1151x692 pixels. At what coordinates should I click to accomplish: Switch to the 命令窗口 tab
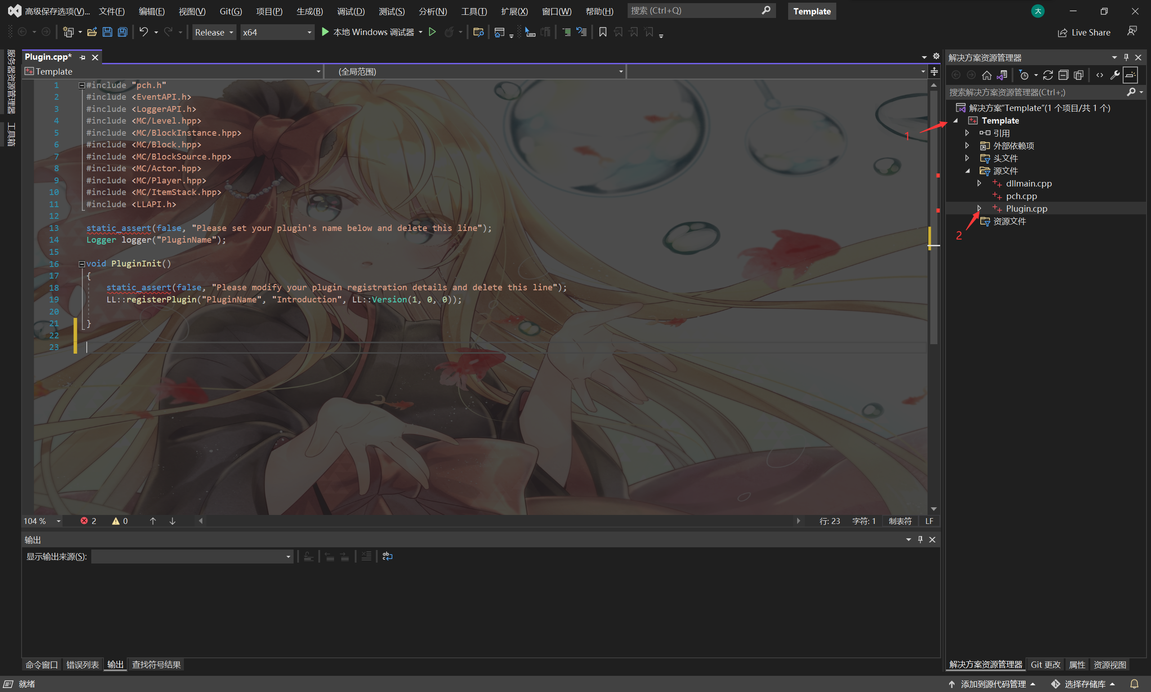pos(41,665)
